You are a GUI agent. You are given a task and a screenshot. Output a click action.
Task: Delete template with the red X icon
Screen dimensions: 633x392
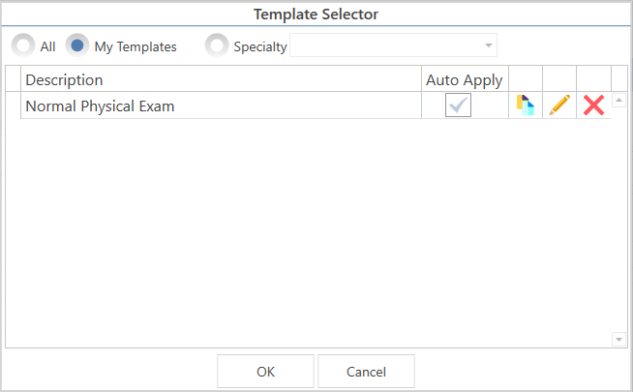[593, 106]
